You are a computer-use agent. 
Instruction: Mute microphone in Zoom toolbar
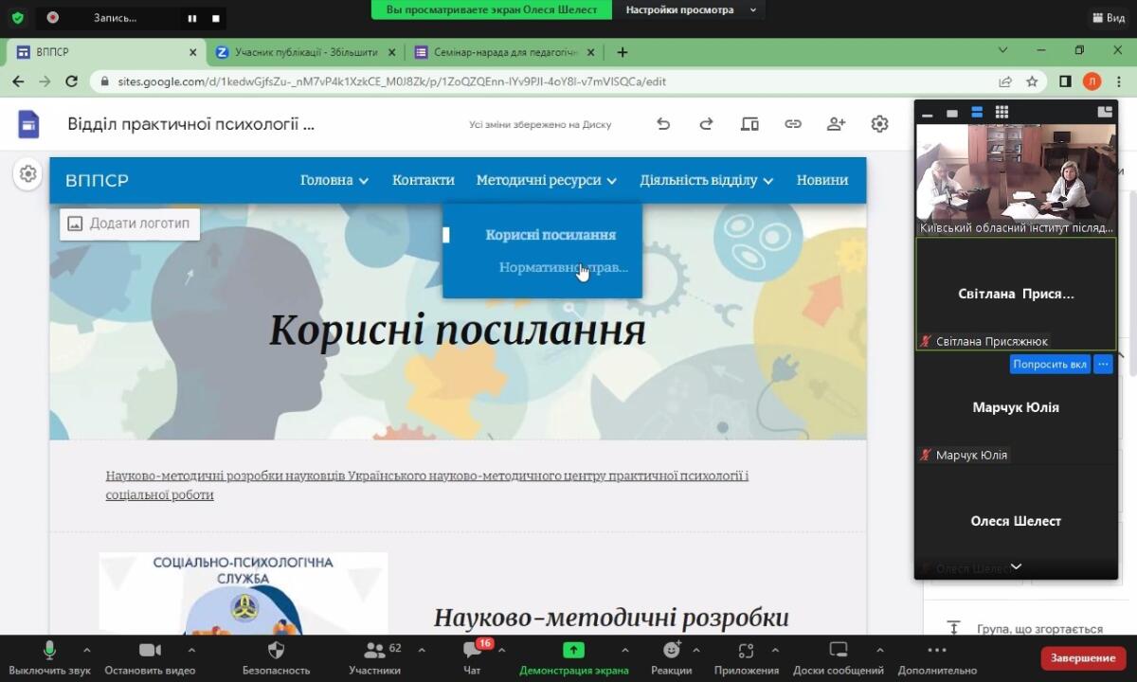point(49,657)
